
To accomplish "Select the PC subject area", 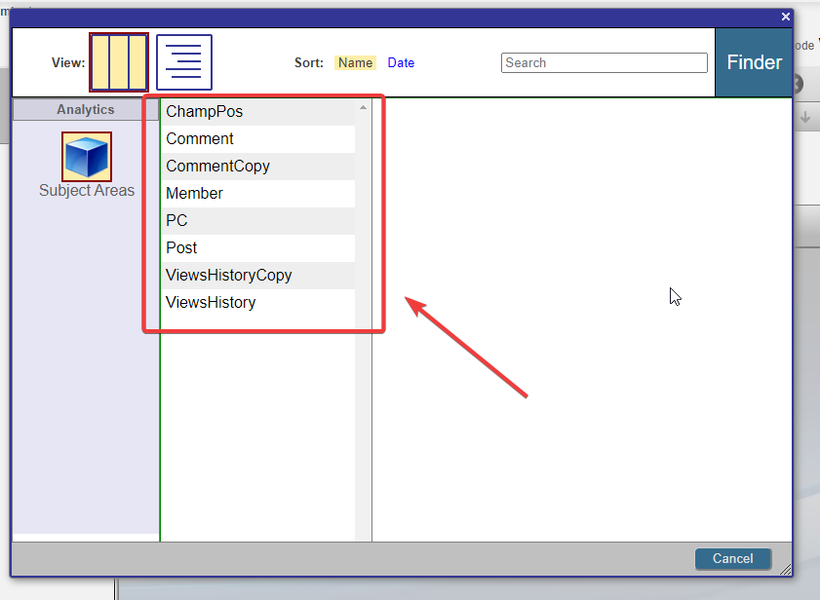I will [x=258, y=220].
